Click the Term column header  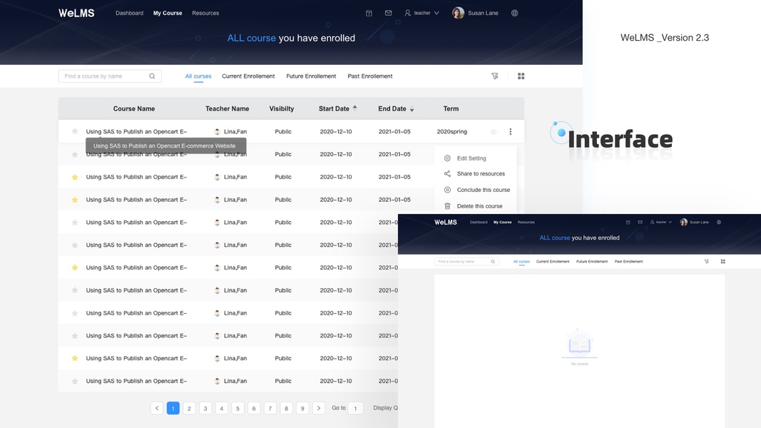[x=451, y=108]
